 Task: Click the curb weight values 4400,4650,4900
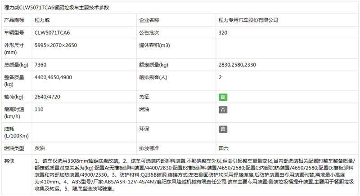point(53,77)
